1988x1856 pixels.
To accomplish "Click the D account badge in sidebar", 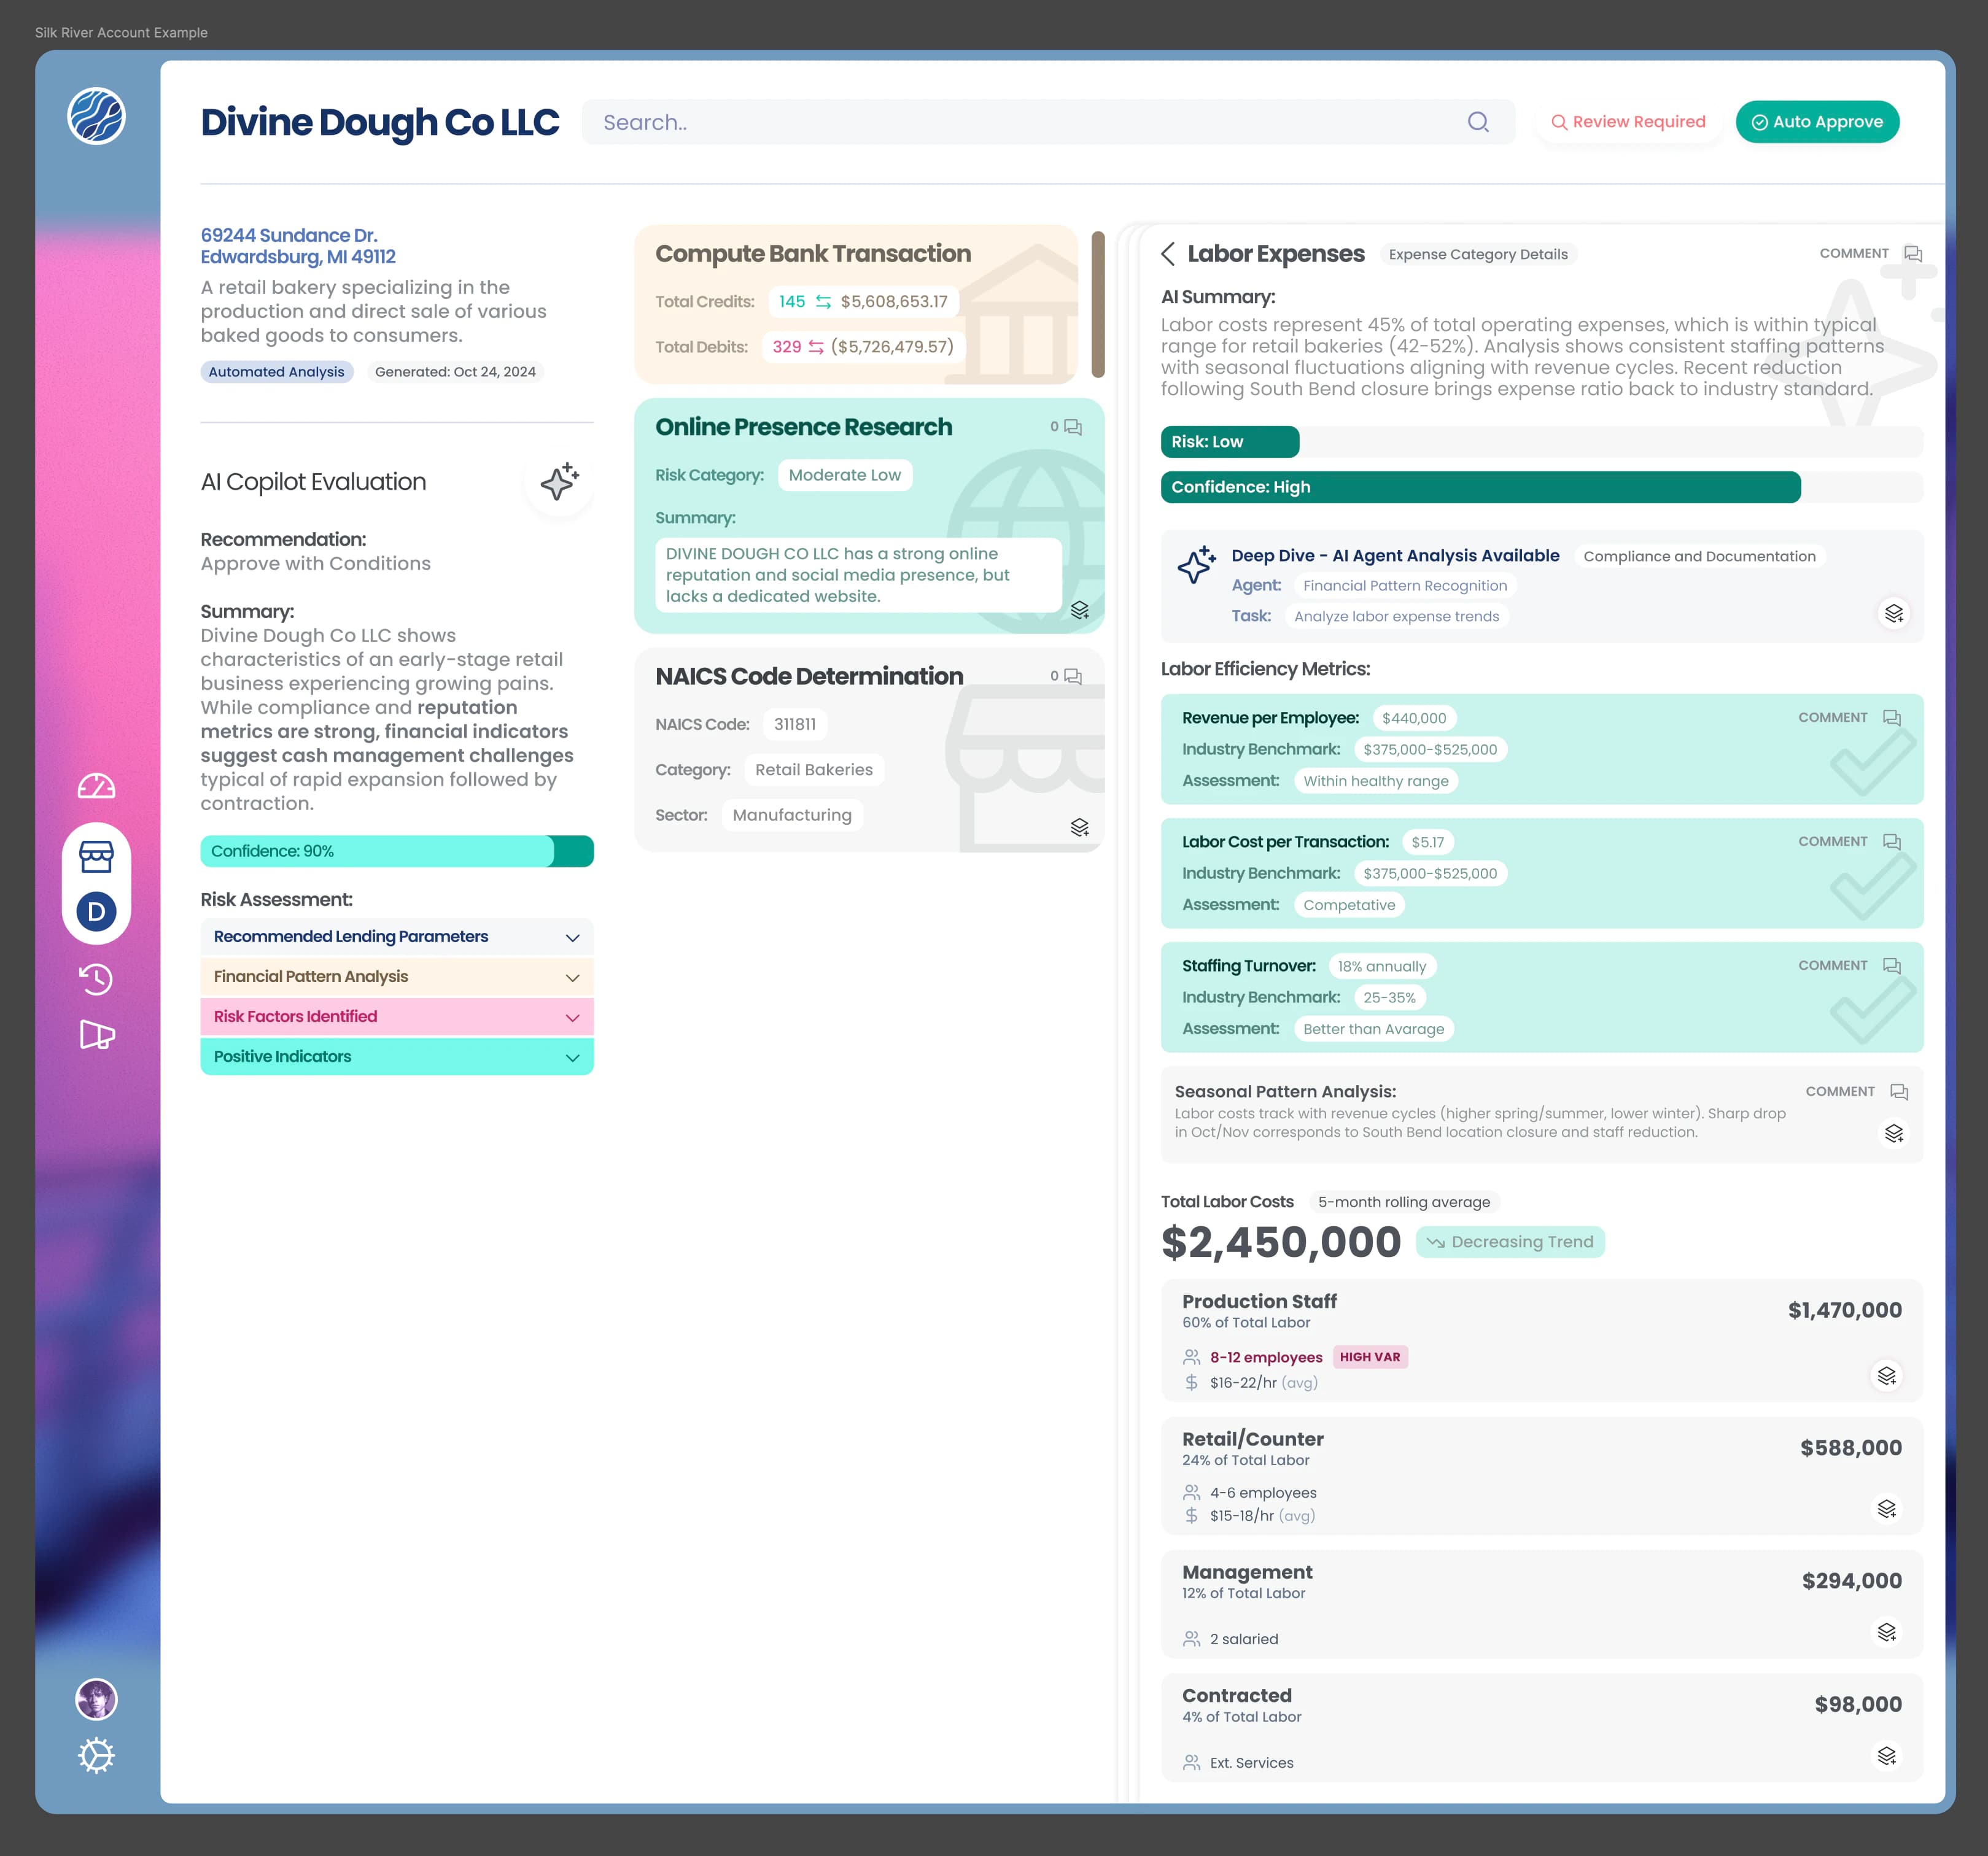I will click(96, 911).
